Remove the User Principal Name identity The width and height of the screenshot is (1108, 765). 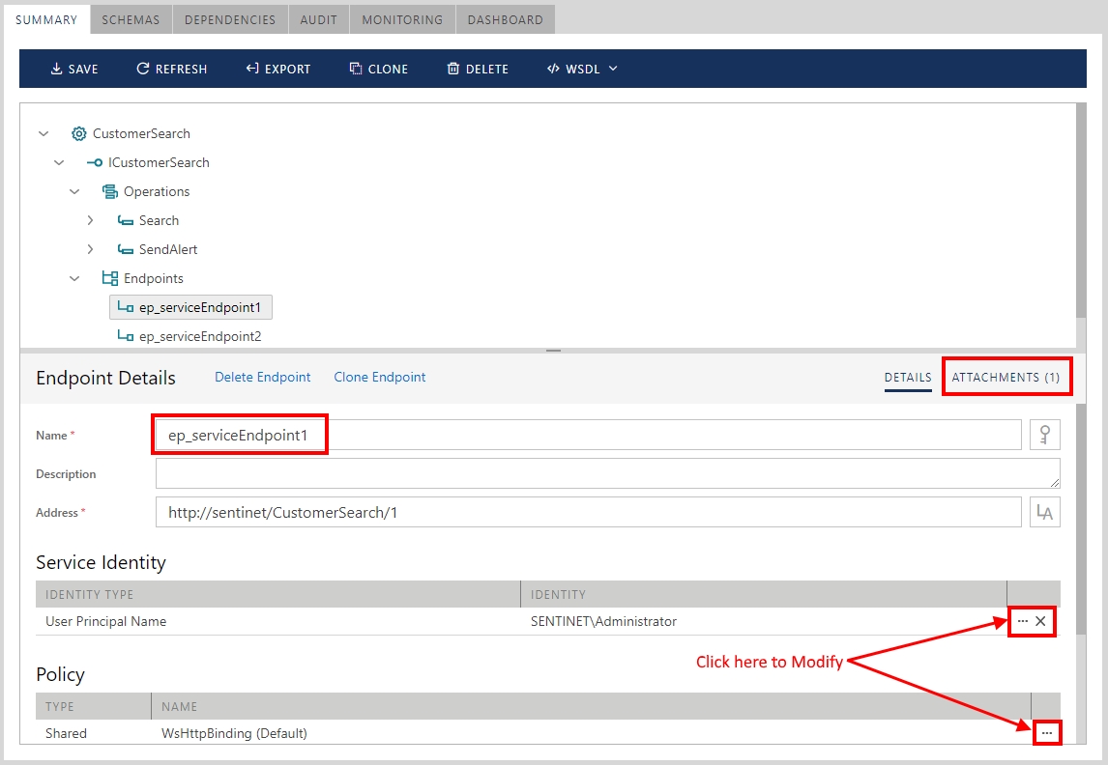pyautogui.click(x=1040, y=622)
